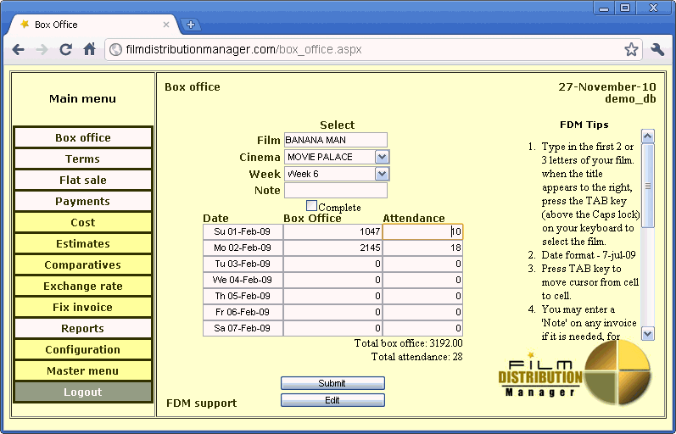Click the FDM support link
The image size is (676, 434).
[x=201, y=403]
